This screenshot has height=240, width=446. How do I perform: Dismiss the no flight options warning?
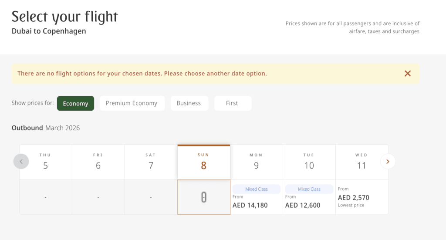click(408, 74)
